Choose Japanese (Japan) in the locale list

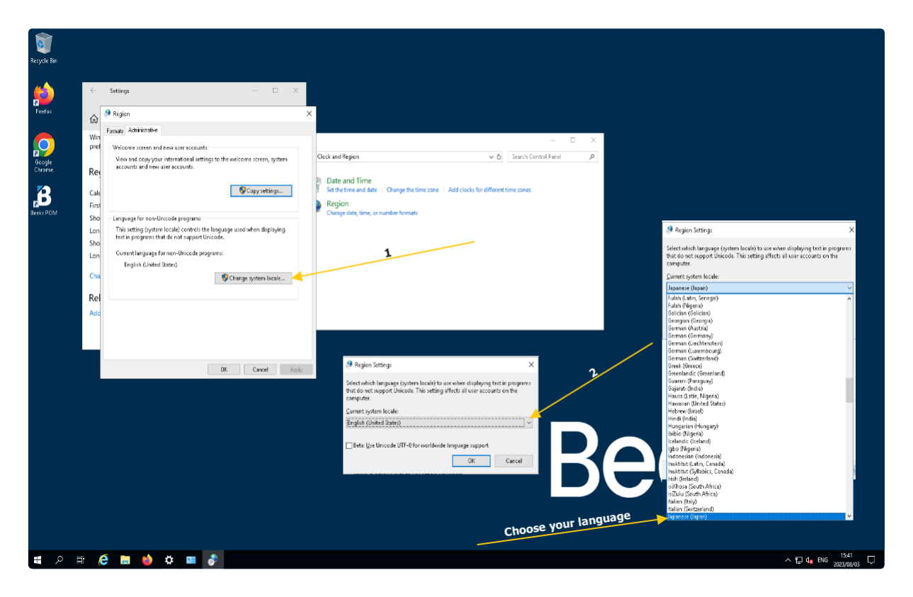(x=756, y=517)
